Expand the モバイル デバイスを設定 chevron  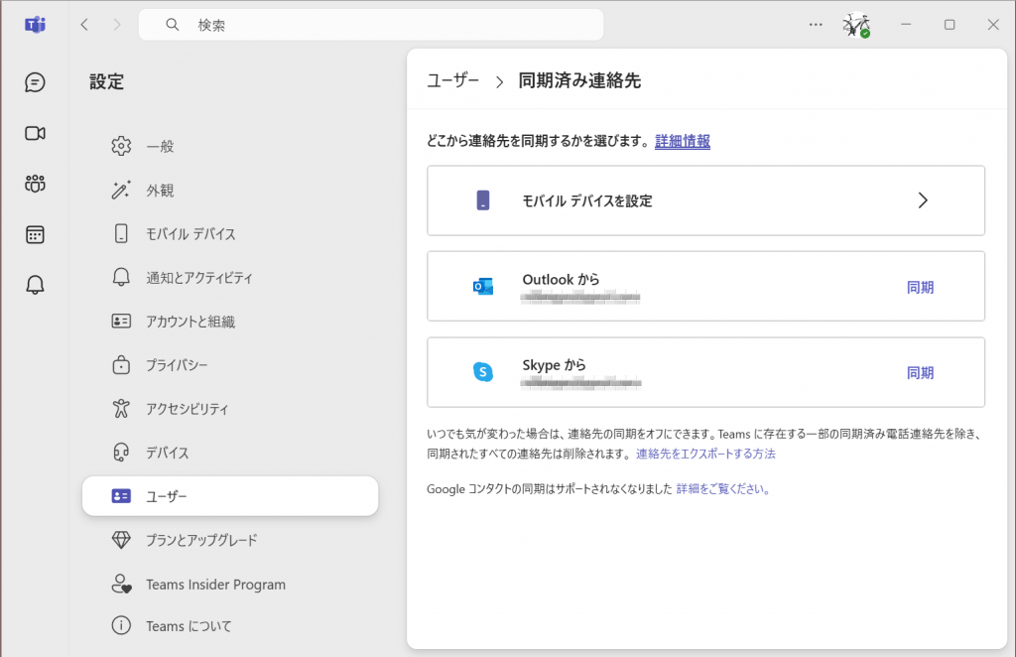[922, 200]
